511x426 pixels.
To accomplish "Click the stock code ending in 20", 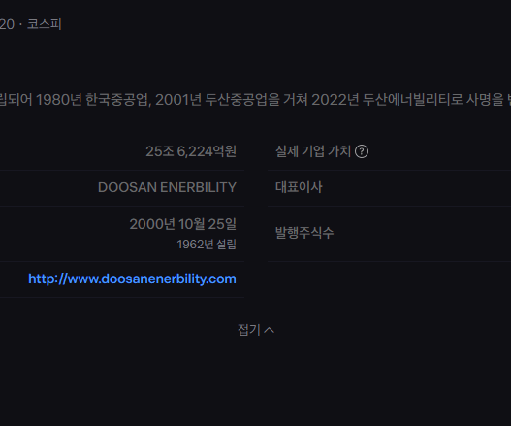I will click(x=7, y=24).
